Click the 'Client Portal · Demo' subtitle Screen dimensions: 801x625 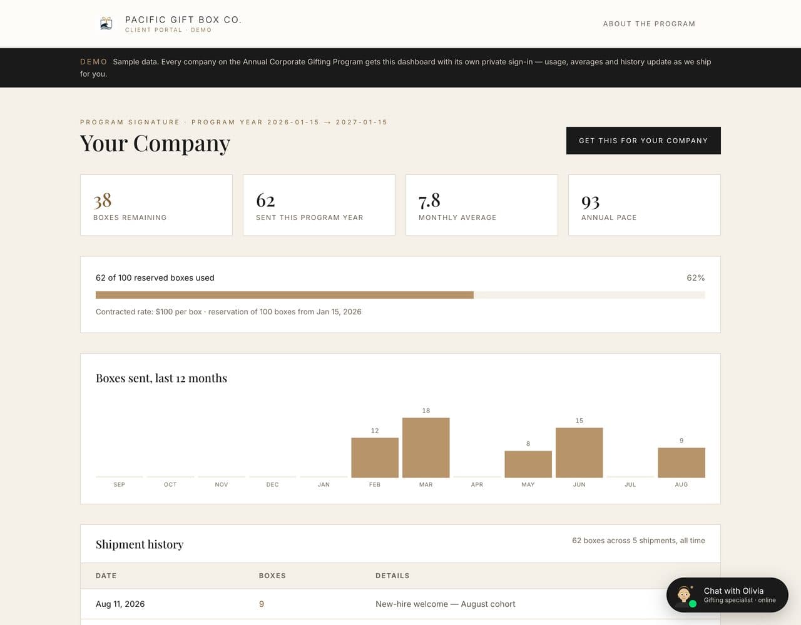click(168, 30)
